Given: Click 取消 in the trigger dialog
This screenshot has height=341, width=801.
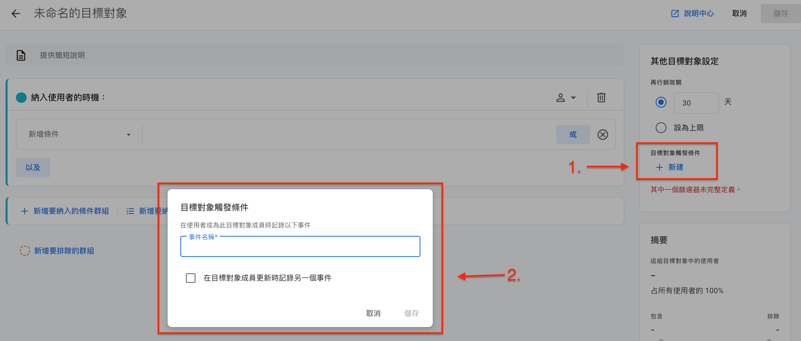Looking at the screenshot, I should click(x=373, y=314).
